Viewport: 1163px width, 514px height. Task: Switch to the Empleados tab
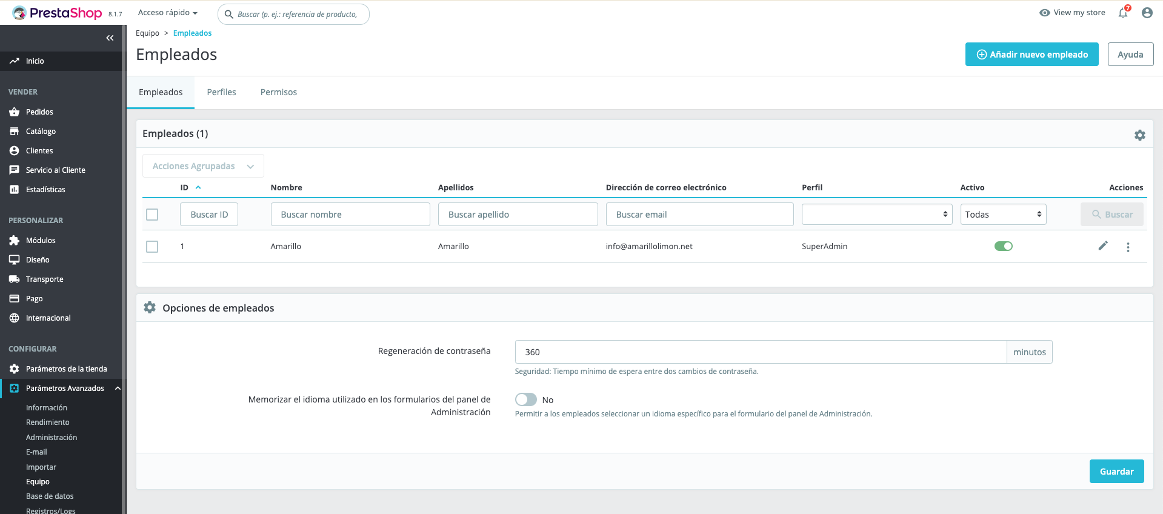tap(161, 92)
